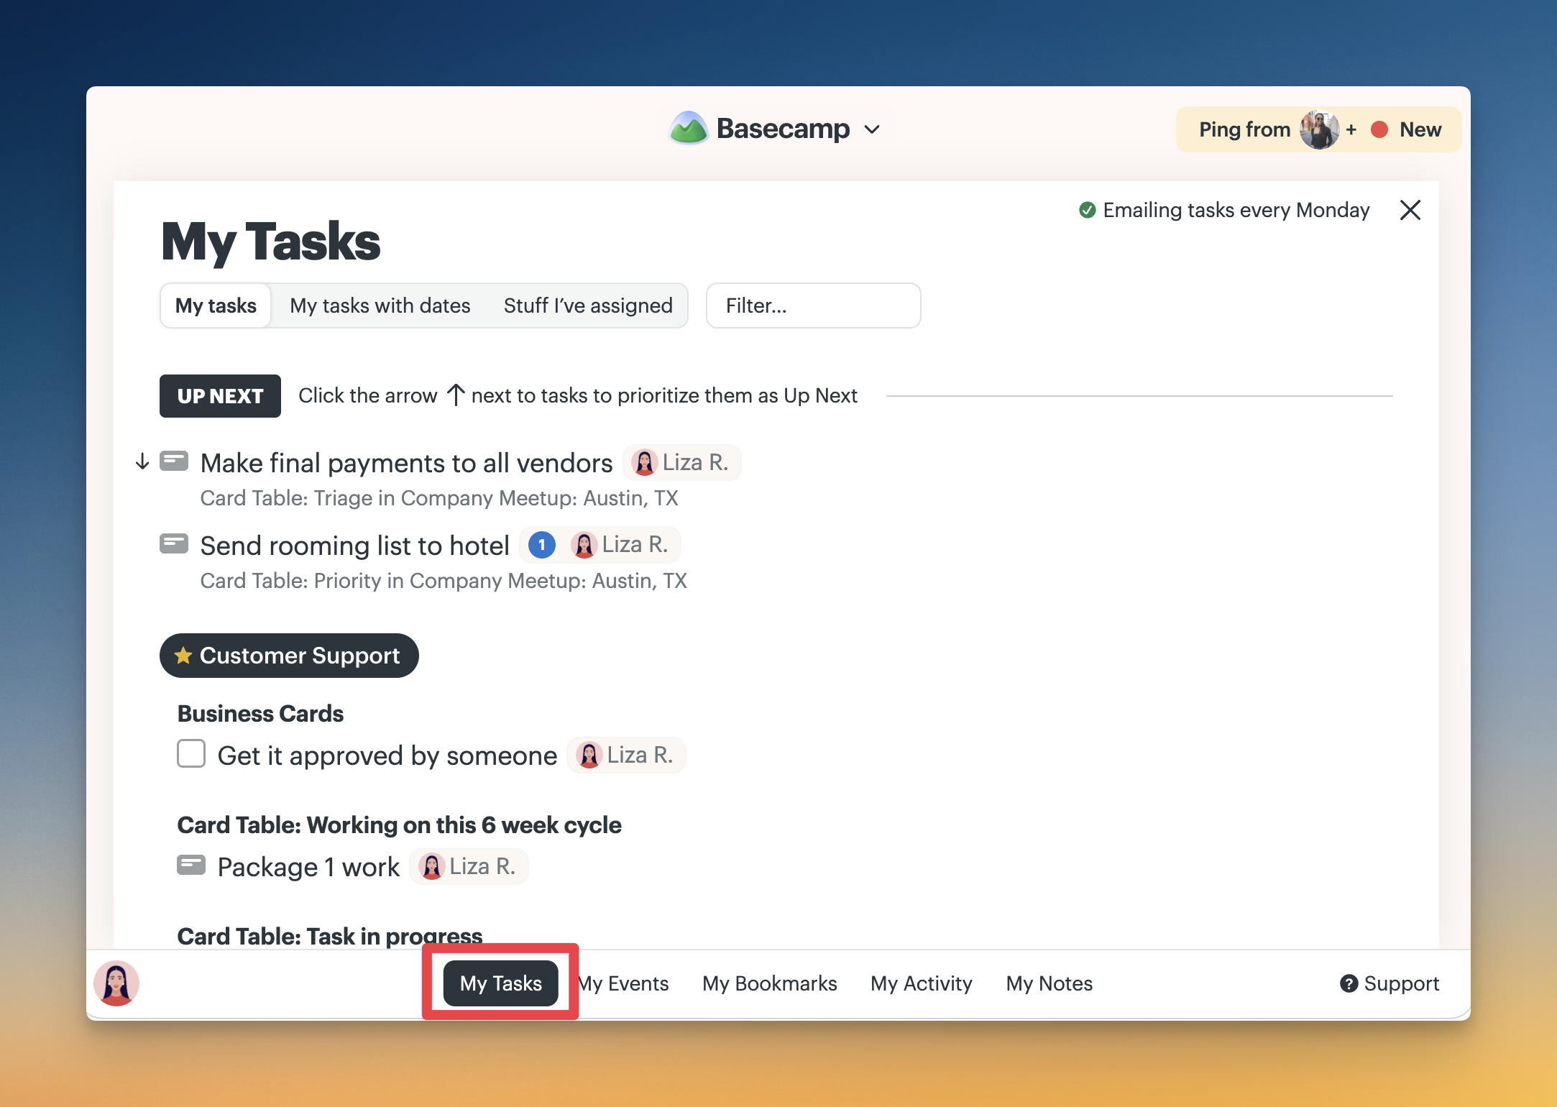Select My Tasks in bottom navigation
Viewport: 1557px width, 1107px height.
tap(501, 983)
